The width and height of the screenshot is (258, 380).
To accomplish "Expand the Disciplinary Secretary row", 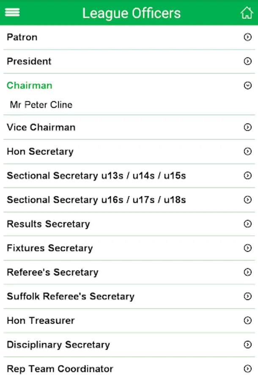I will 58,345.
